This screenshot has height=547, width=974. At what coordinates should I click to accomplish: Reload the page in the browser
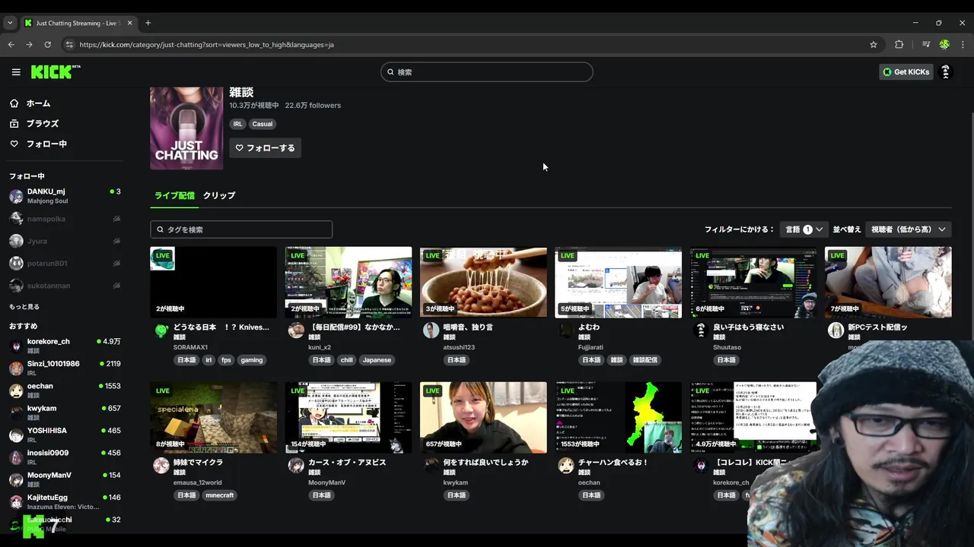[47, 45]
